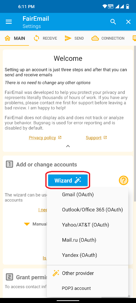Select Outlook/Office 365 (OAuth) option
Screen dimensions: 136x303
[x=87, y=210]
